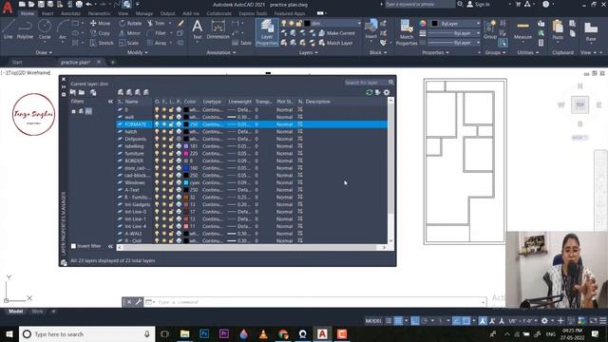Click the Match Properties tool
This screenshot has height=342, width=608.
coord(407,32)
